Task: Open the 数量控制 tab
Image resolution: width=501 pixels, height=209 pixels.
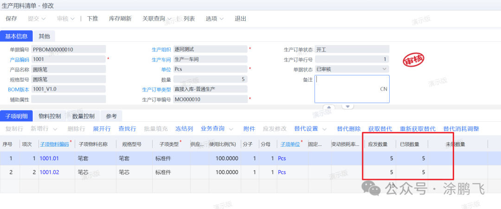Action: click(83, 116)
